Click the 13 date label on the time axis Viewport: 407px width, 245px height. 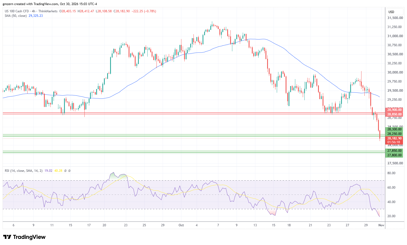(x=255, y=225)
